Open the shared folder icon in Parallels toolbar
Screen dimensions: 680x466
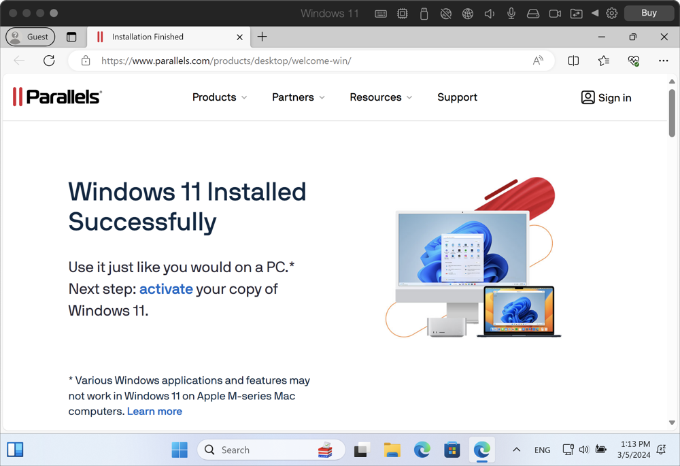click(577, 14)
